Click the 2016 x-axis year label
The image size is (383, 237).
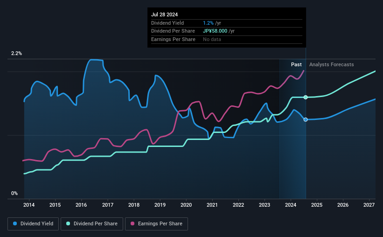pyautogui.click(x=81, y=205)
